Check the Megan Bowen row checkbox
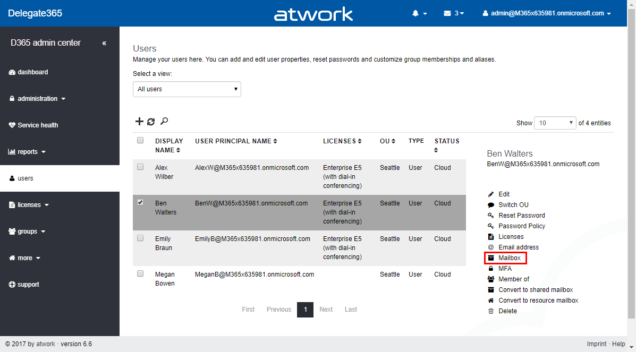The width and height of the screenshot is (636, 352). pyautogui.click(x=140, y=274)
